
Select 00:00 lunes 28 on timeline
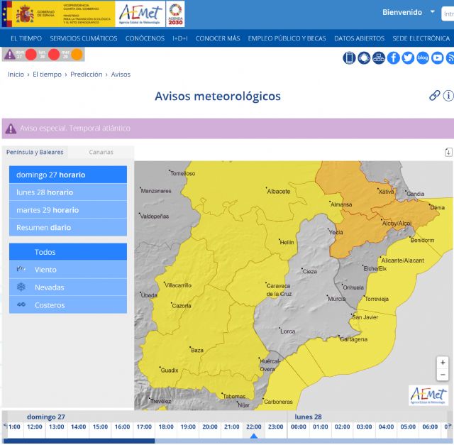(298, 427)
